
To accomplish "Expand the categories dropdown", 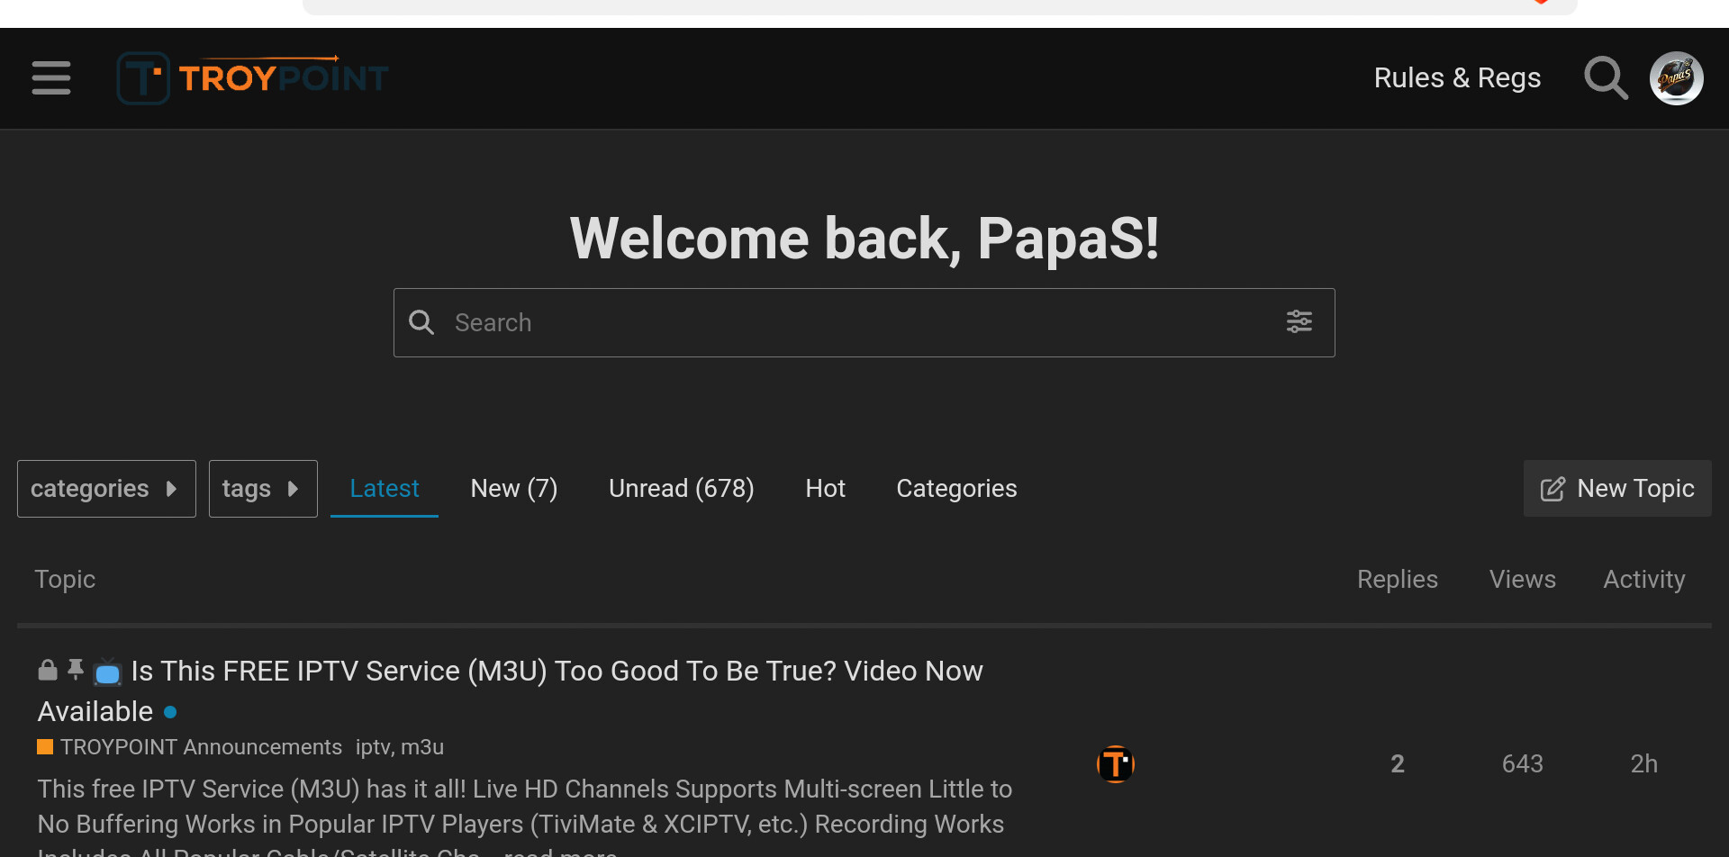I will (x=106, y=489).
